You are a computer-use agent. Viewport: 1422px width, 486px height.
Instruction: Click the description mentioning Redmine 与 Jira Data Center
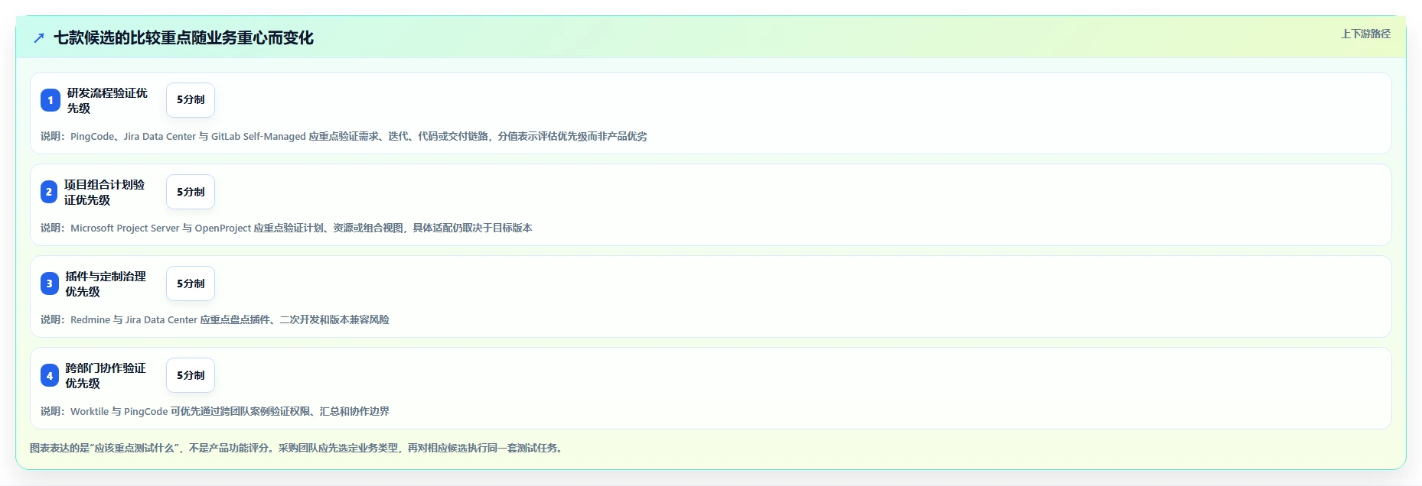pyautogui.click(x=215, y=319)
